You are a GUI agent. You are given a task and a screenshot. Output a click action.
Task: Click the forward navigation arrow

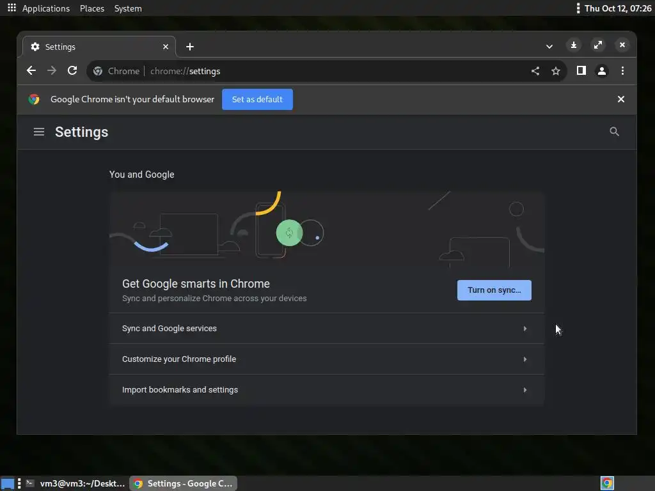point(52,70)
